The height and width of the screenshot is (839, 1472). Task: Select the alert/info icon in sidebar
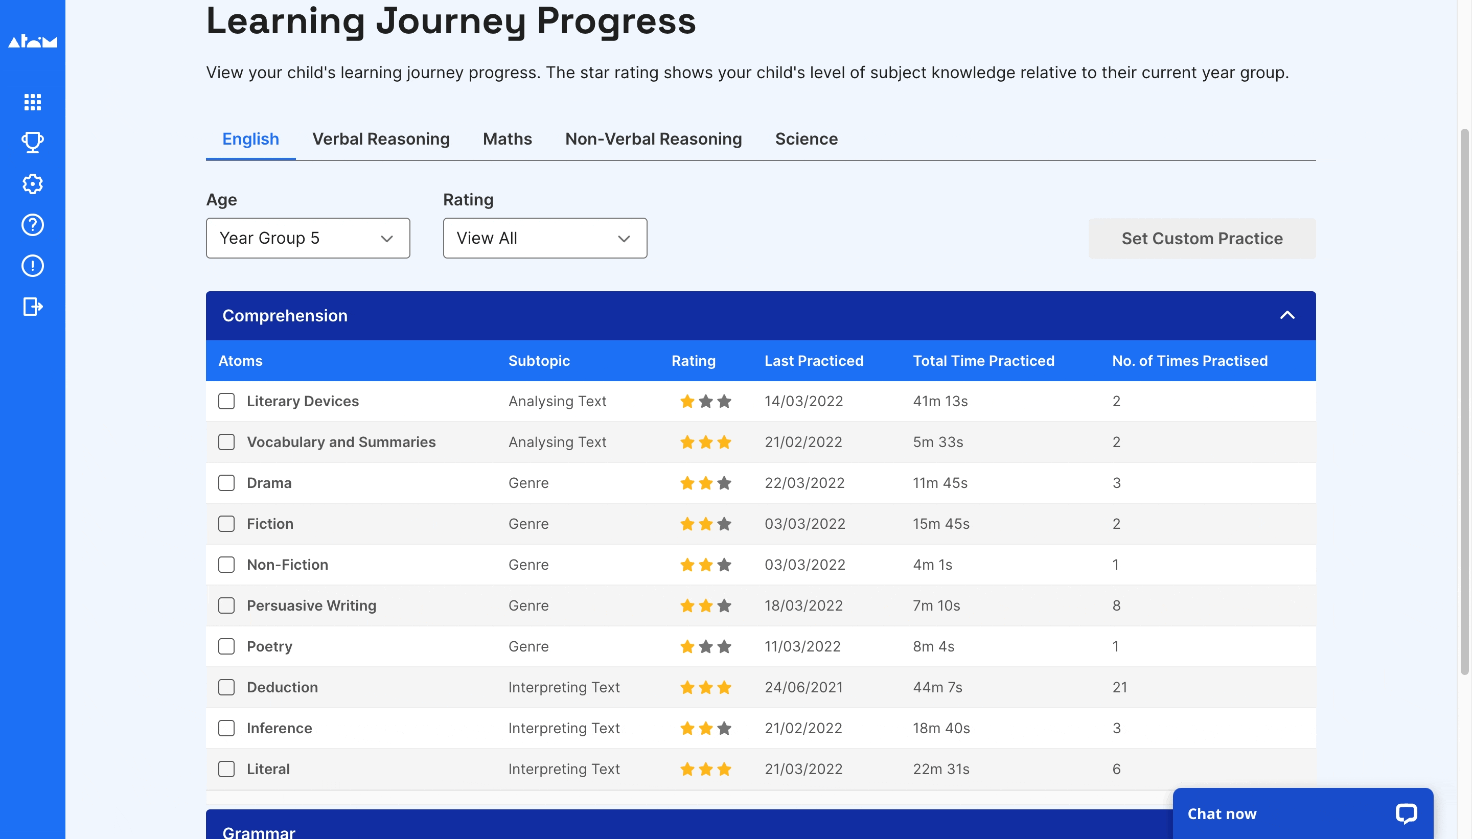pos(32,265)
